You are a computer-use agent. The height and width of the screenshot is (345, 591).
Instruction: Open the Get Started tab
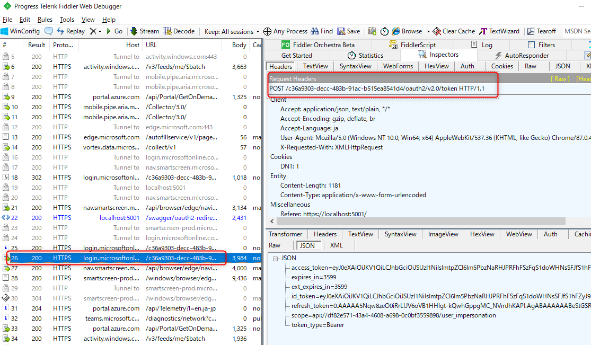[297, 56]
